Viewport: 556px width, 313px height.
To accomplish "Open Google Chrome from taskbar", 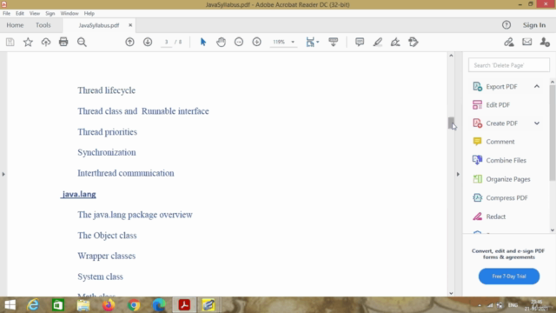I will (134, 305).
